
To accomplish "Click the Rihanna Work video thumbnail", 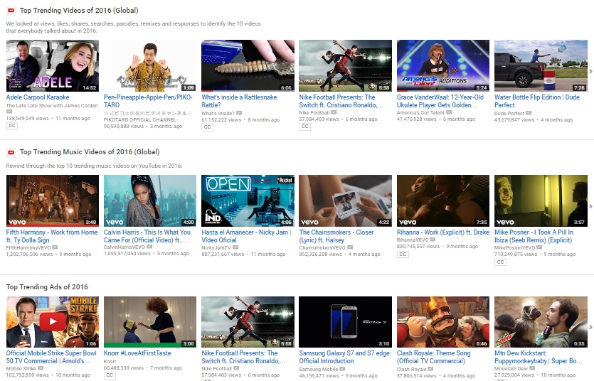I will coord(443,200).
